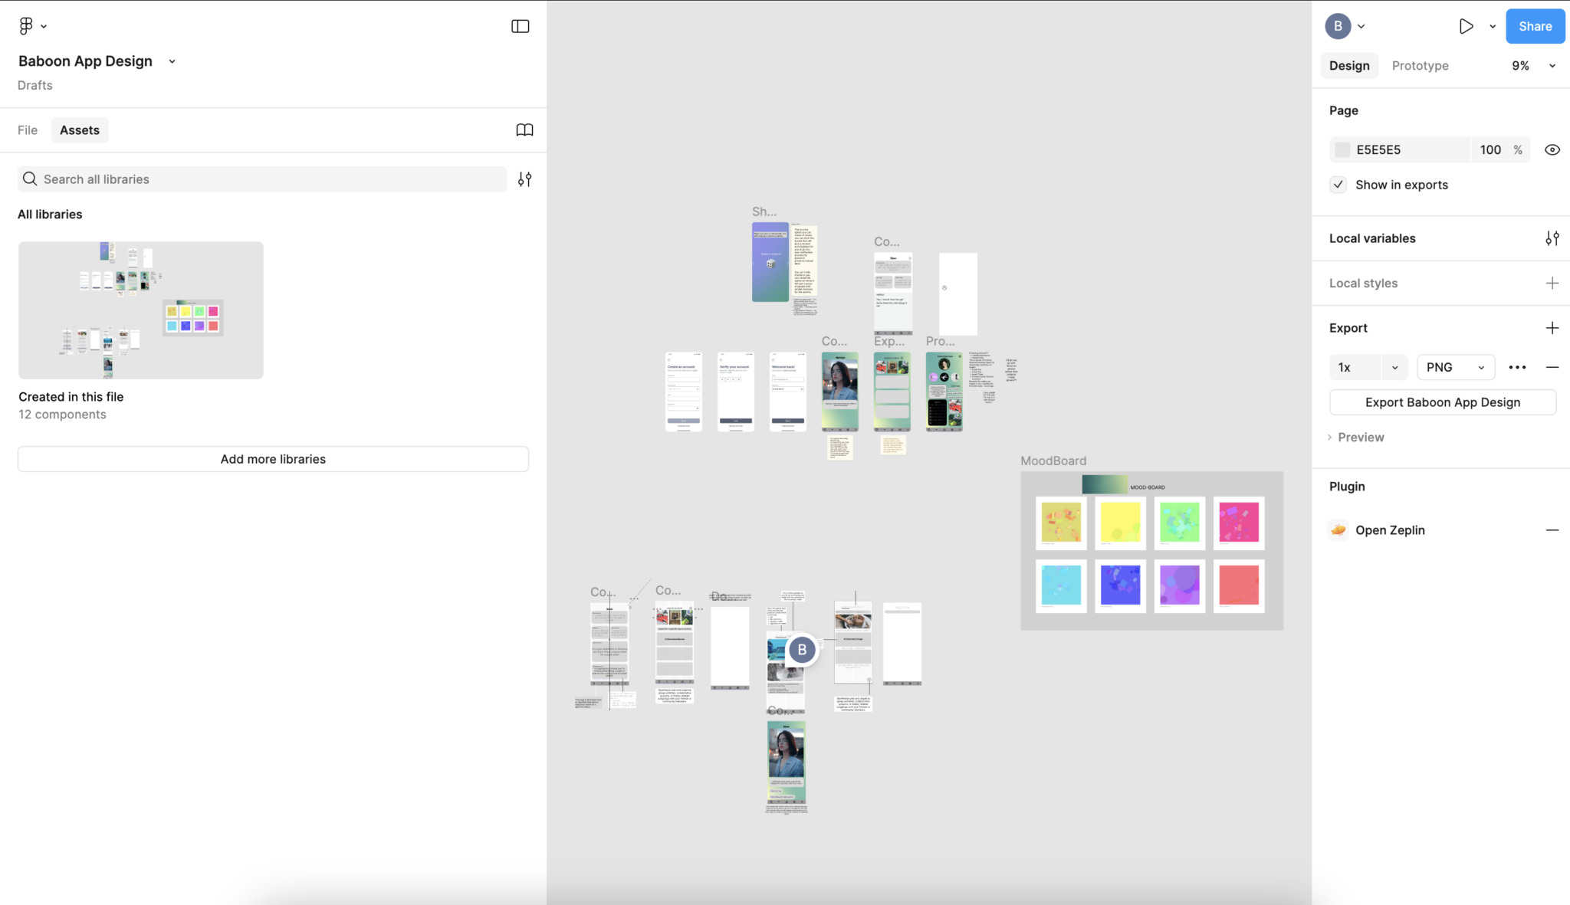Open export options three-dot menu
Screen dimensions: 1570x905
coord(1517,367)
